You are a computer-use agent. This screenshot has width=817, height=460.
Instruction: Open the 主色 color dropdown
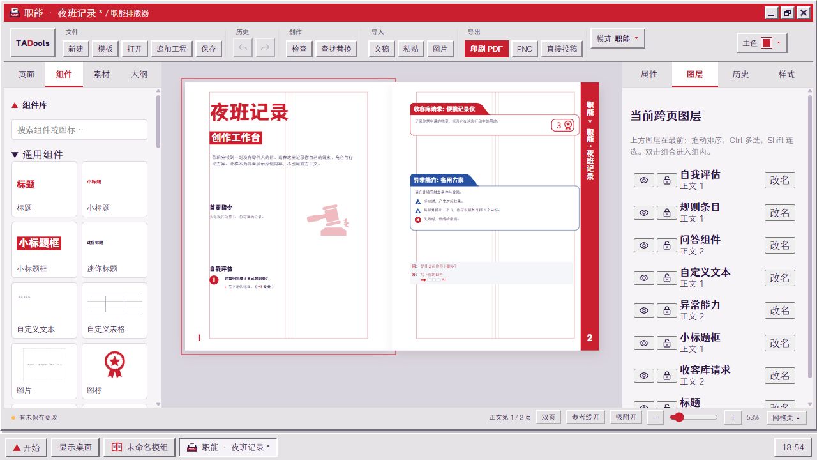pos(762,43)
